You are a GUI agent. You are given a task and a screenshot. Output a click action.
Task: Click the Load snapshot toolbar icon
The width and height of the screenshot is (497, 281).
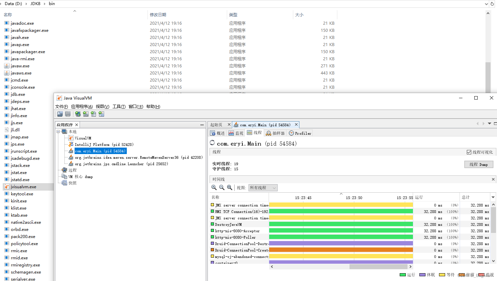60,114
